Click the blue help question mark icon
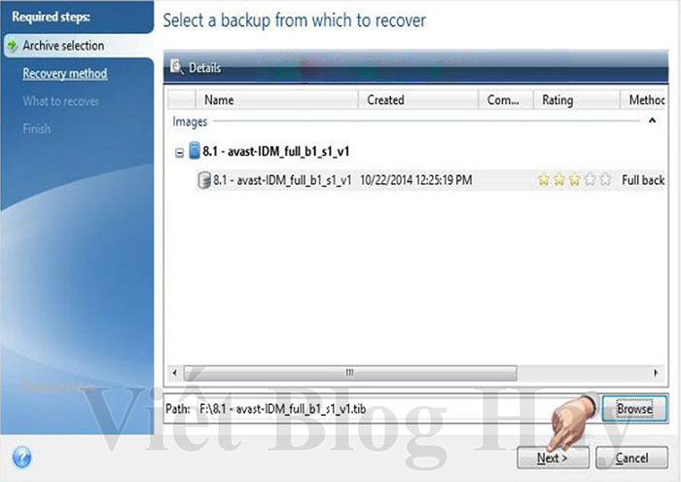The height and width of the screenshot is (482, 681). tap(22, 458)
